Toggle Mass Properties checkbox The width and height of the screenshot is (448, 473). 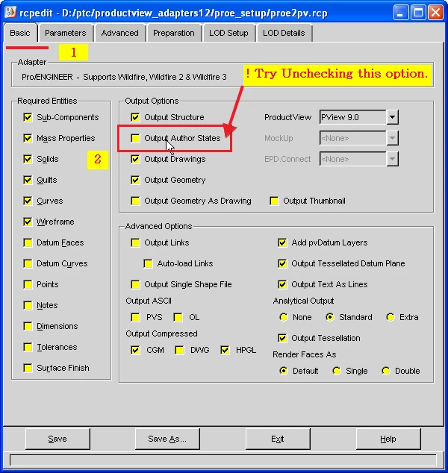click(x=28, y=138)
